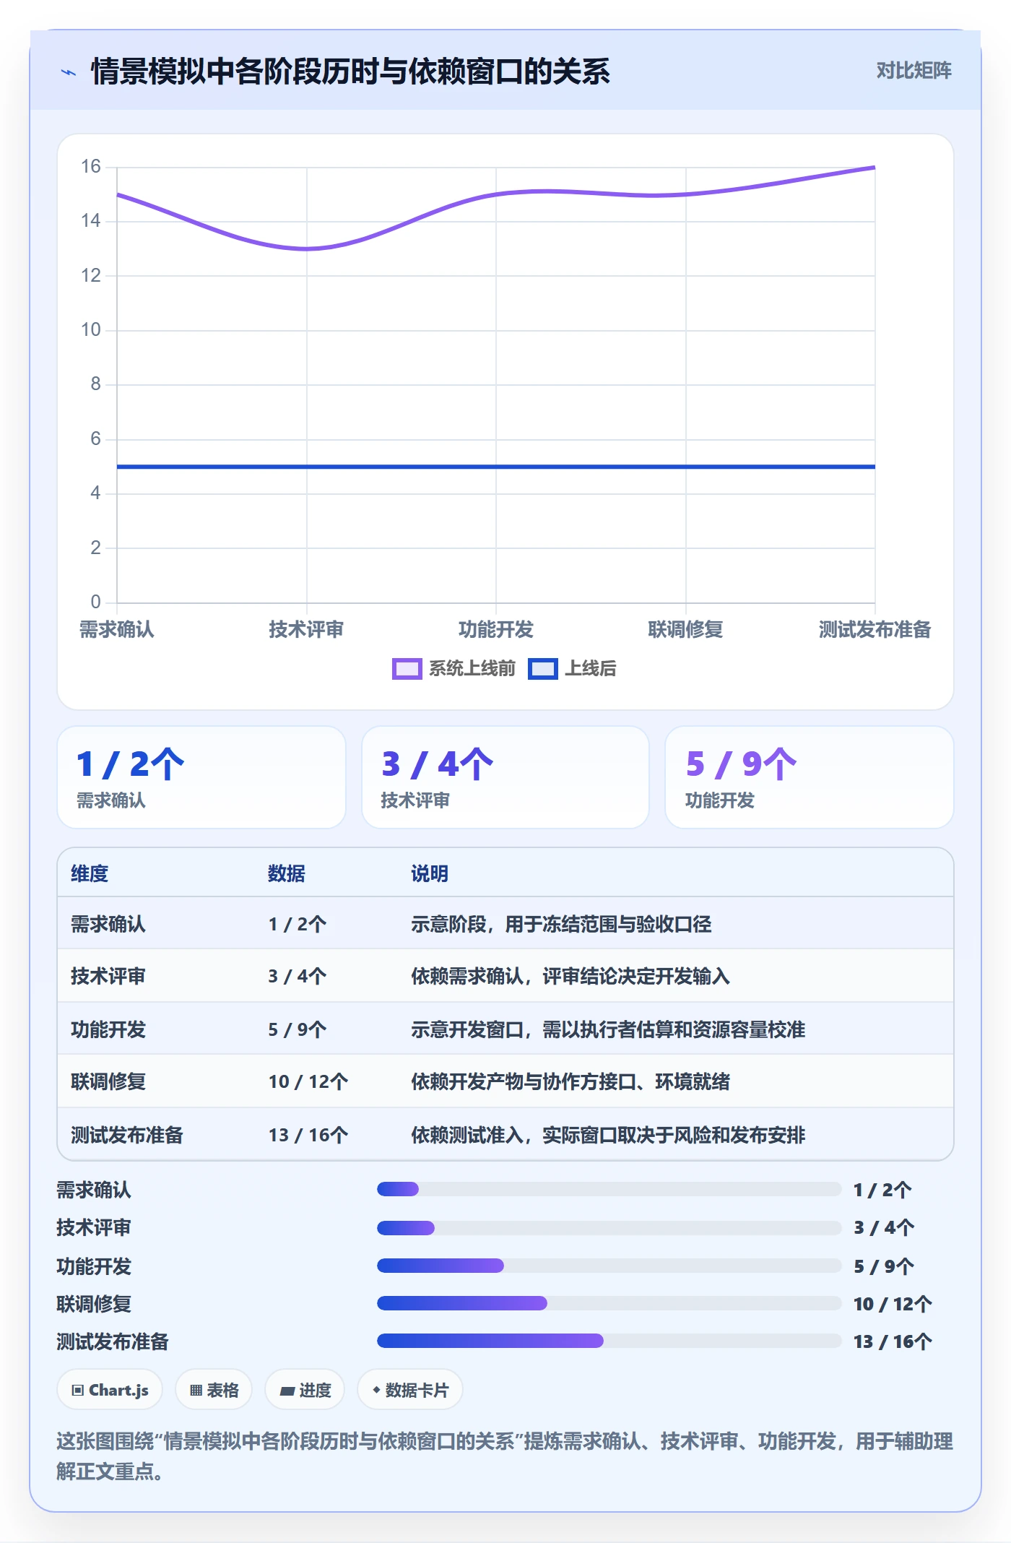Click the 表格 tag
The image size is (1011, 1543).
(x=214, y=1390)
